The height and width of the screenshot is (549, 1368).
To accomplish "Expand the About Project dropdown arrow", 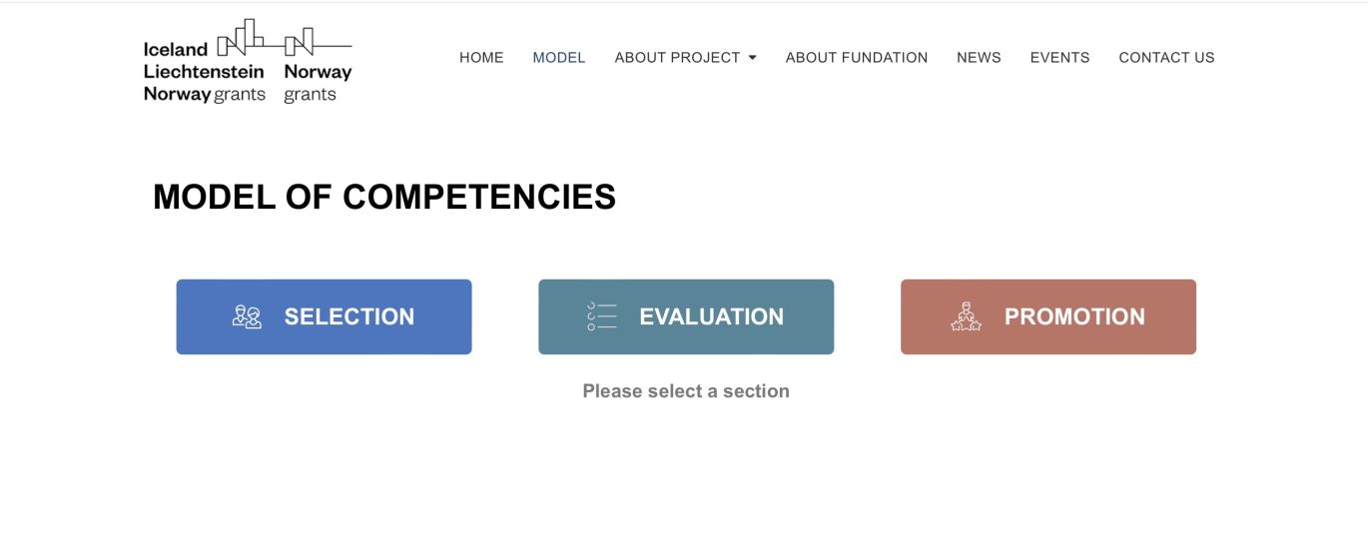I will (x=752, y=58).
